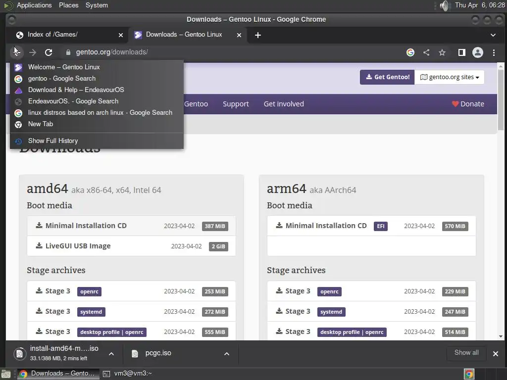Click the 2 GiB size badge

point(218,246)
